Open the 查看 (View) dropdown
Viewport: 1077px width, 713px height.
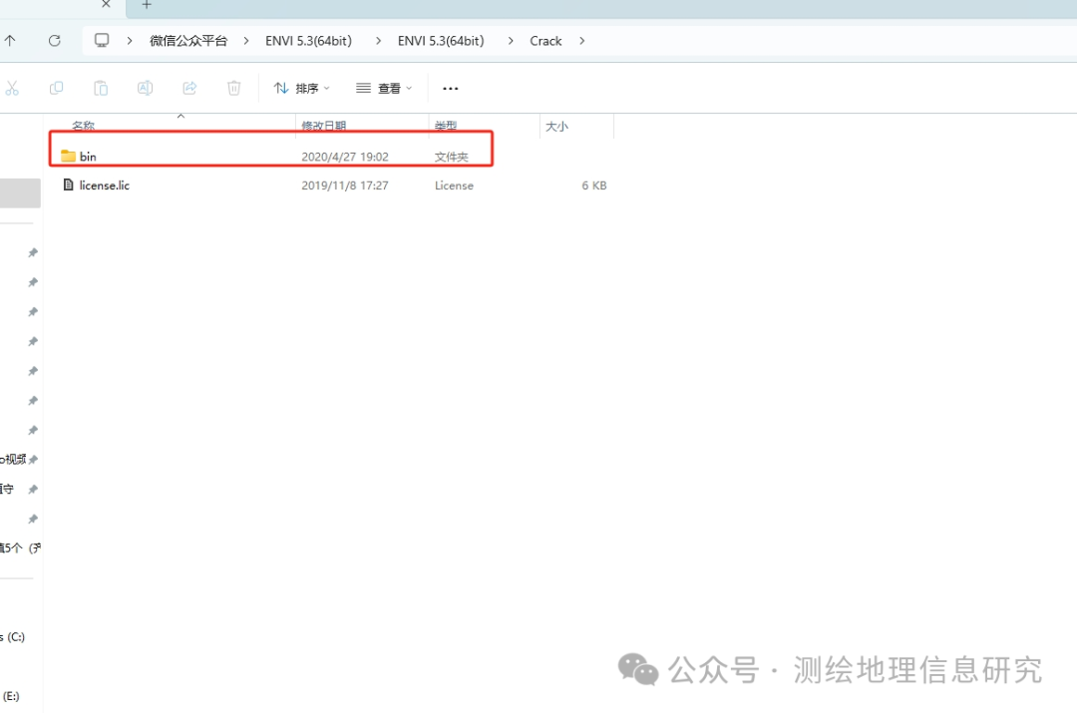pyautogui.click(x=383, y=88)
